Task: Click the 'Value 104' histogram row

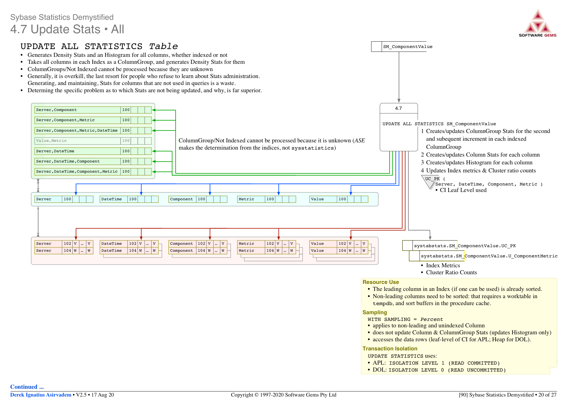Action: tap(339, 251)
